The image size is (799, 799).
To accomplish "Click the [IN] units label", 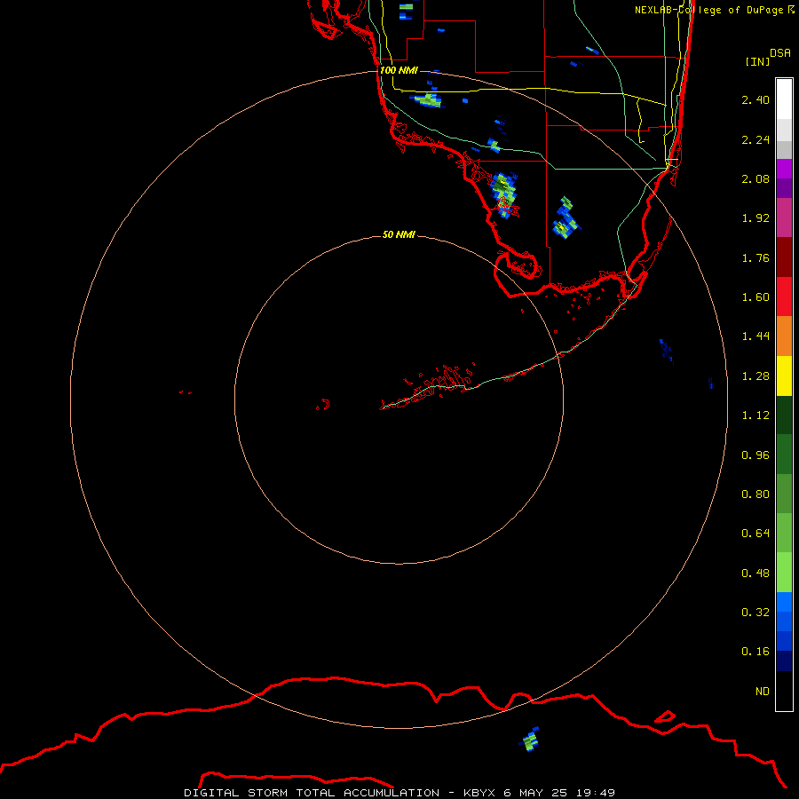I will click(757, 61).
